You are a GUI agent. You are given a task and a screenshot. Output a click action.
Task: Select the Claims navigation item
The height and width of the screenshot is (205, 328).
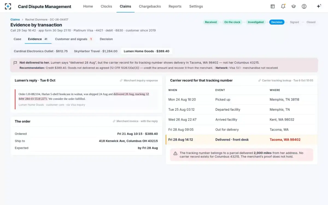[125, 6]
